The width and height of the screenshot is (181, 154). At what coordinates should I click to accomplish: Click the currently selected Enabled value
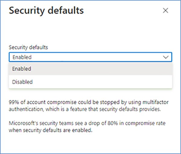tap(22, 57)
